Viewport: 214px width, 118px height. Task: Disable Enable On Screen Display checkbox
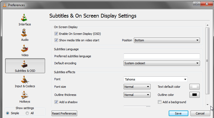point(56,34)
